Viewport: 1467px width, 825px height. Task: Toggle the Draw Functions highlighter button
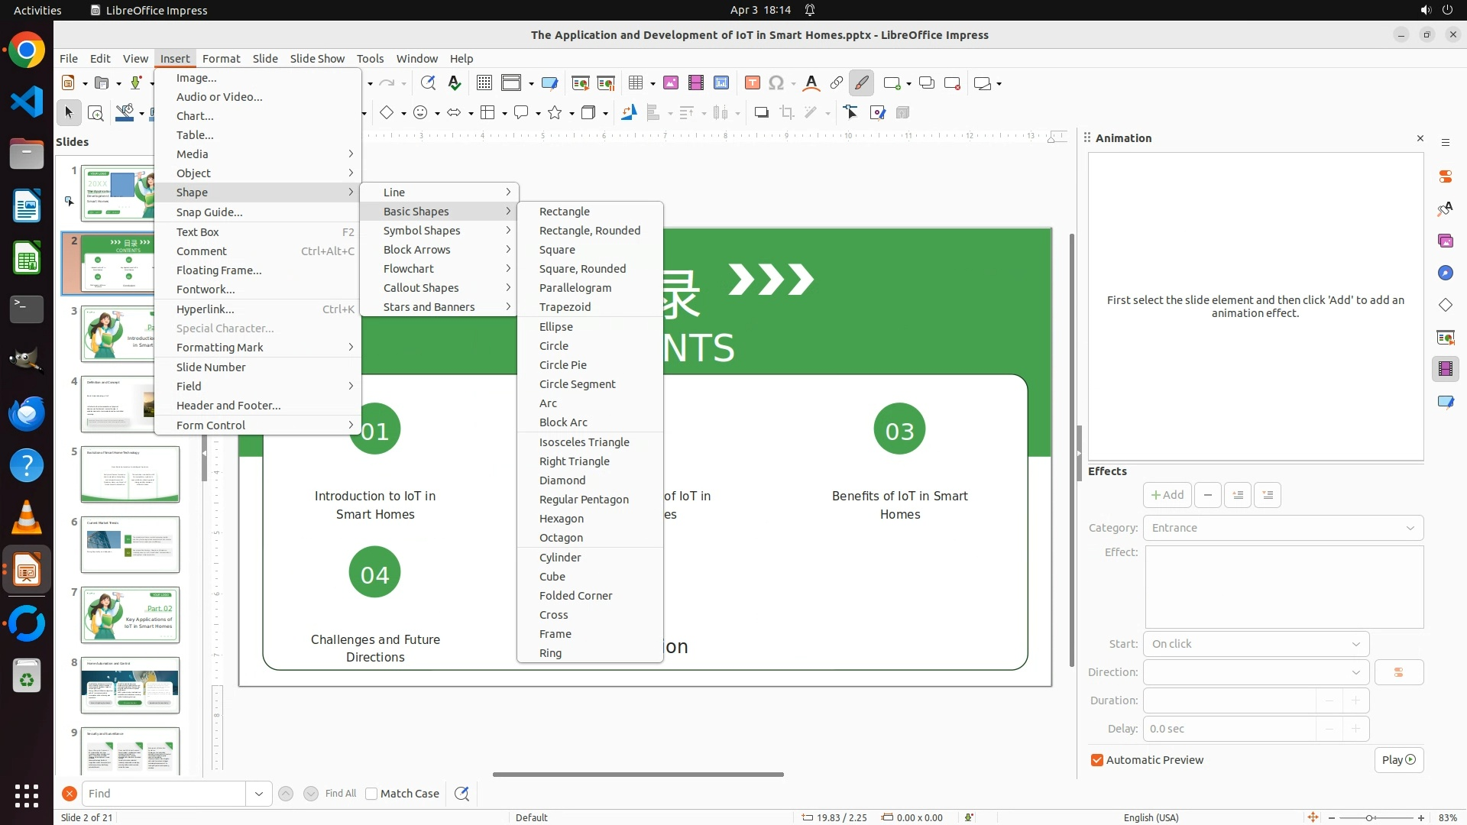(861, 83)
